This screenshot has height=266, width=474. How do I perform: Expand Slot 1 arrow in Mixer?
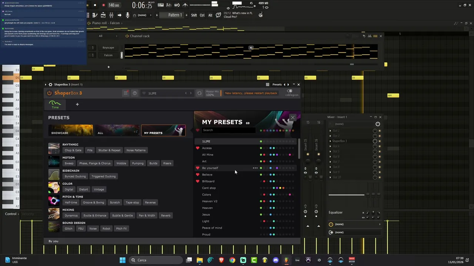(330, 131)
